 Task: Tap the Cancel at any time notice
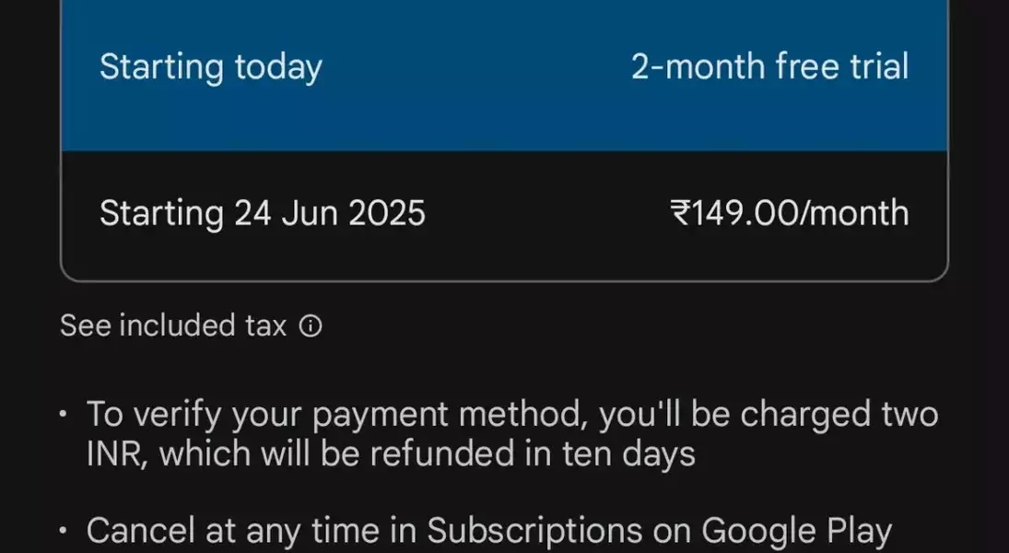[489, 532]
